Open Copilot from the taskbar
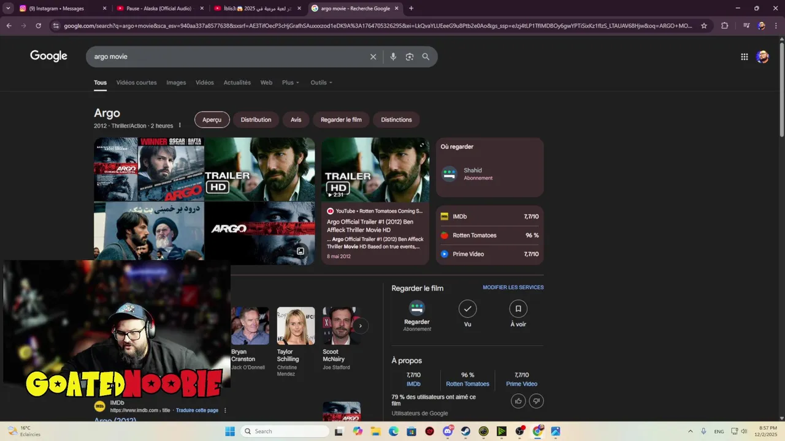 pos(358,431)
